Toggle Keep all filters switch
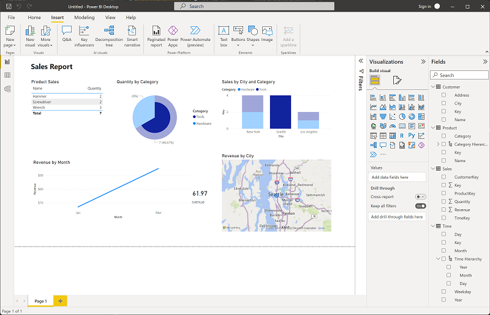This screenshot has width=490, height=315. coord(420,206)
